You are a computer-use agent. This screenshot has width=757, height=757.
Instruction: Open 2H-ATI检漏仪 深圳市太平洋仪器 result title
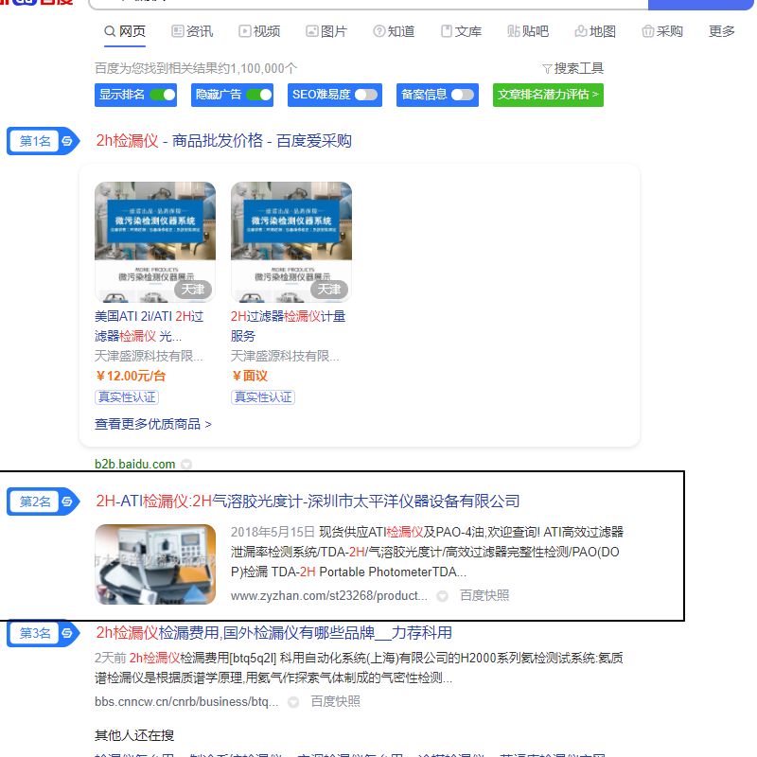tap(308, 502)
